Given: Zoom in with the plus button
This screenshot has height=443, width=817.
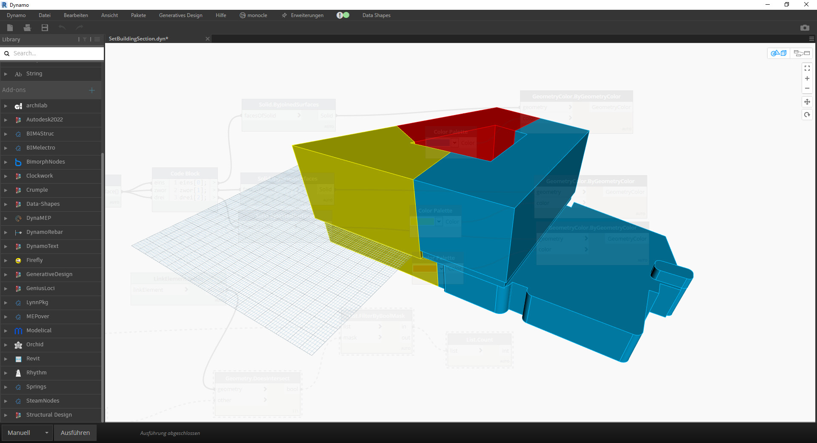Looking at the screenshot, I should (x=807, y=78).
